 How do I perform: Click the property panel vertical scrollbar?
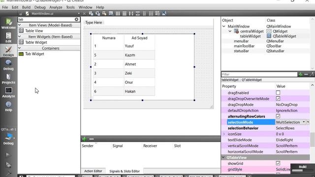[312, 140]
